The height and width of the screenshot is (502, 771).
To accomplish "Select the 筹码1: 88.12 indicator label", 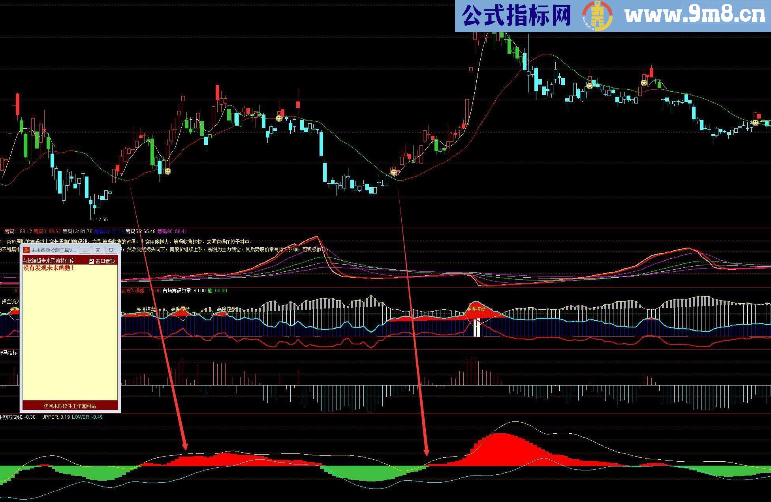I will pos(19,232).
